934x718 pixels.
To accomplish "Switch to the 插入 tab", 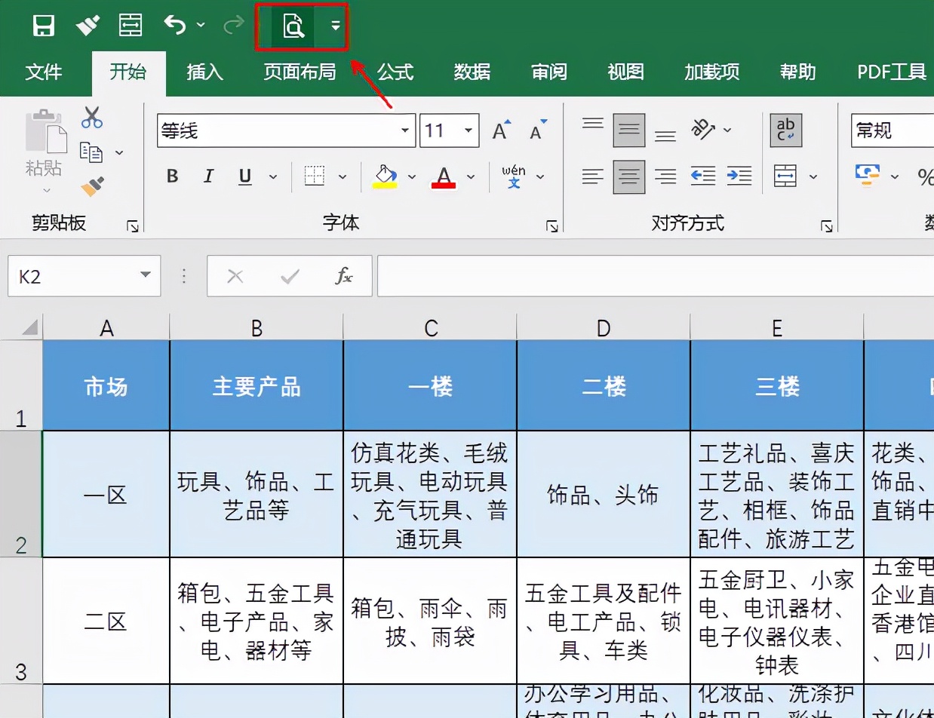I will coord(205,72).
